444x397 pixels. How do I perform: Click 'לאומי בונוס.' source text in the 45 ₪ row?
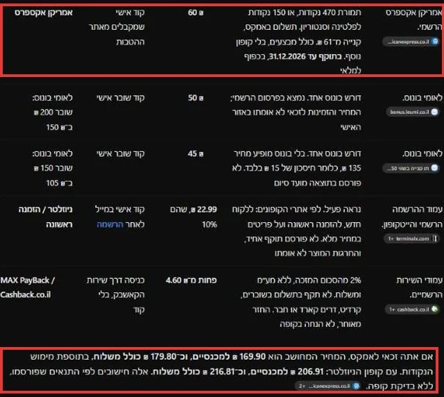click(x=422, y=153)
